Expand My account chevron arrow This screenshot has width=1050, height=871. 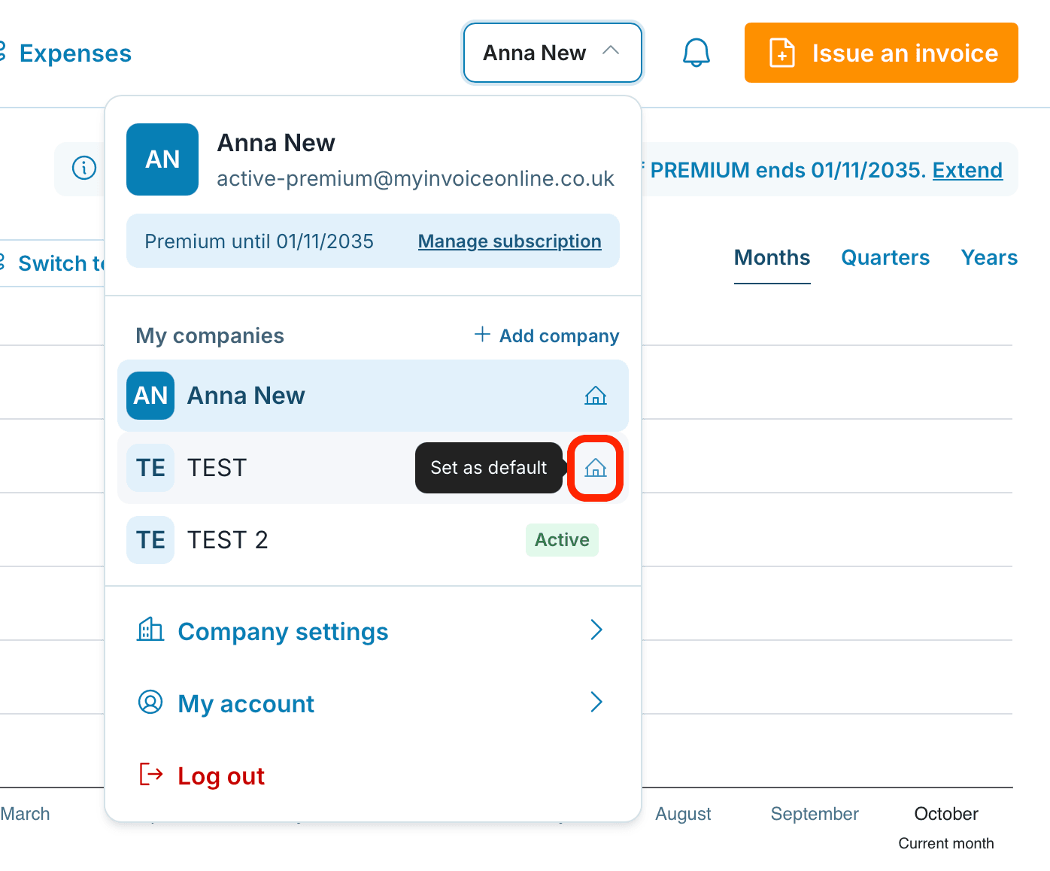coord(596,702)
